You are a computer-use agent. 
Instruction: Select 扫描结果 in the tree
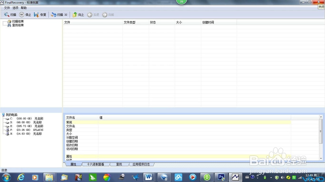coord(18,21)
